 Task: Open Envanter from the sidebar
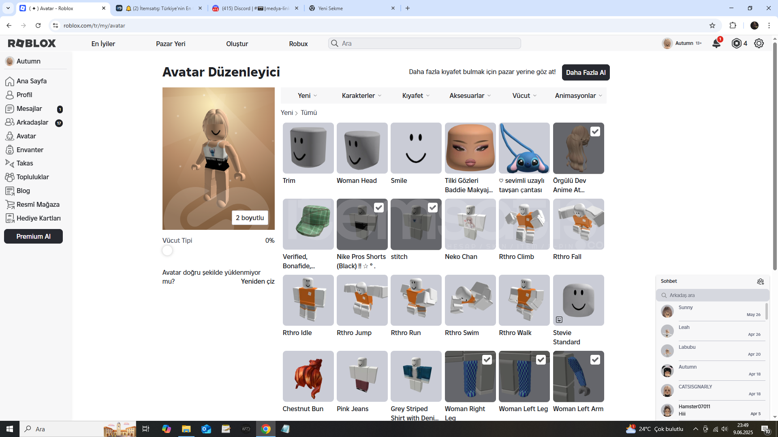(x=30, y=150)
